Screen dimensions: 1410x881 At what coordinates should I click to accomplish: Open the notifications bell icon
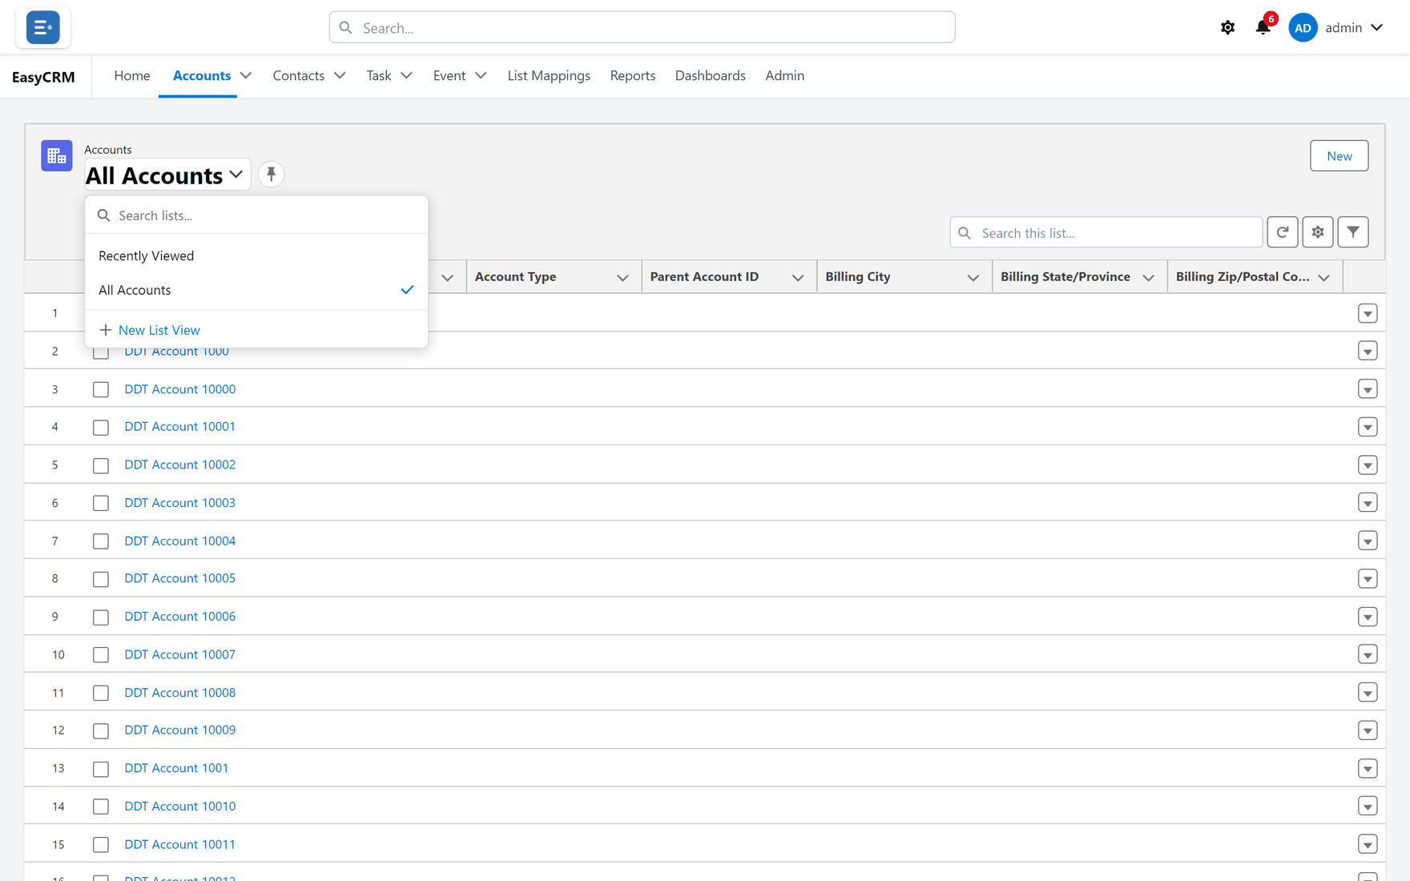tap(1263, 28)
